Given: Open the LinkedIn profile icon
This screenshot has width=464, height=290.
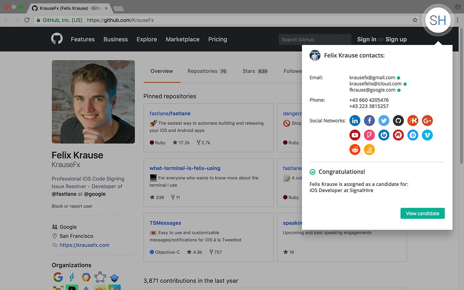Looking at the screenshot, I should pos(355,121).
